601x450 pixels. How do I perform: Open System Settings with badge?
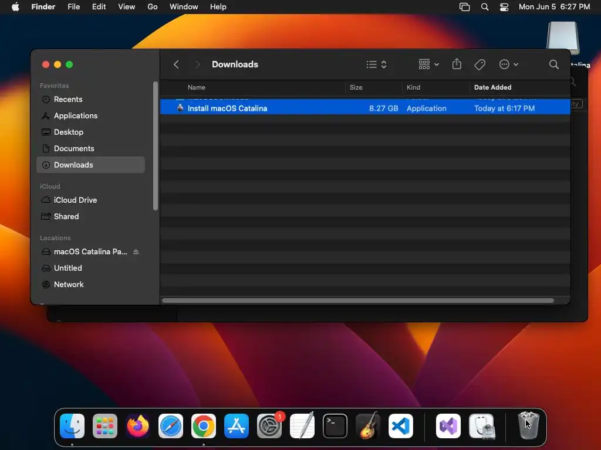coord(269,426)
